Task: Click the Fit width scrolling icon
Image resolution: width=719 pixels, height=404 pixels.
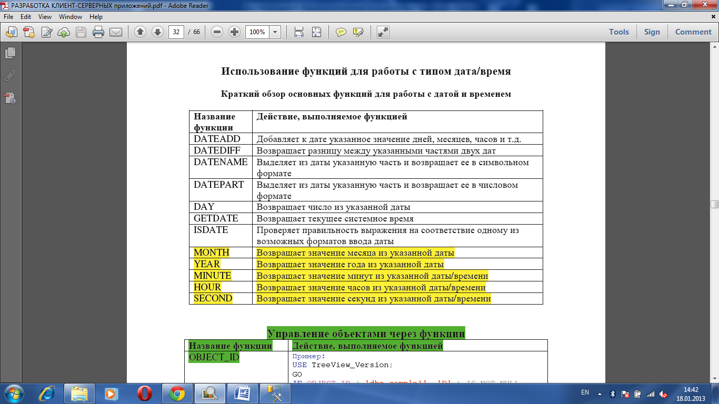Action: 299,32
